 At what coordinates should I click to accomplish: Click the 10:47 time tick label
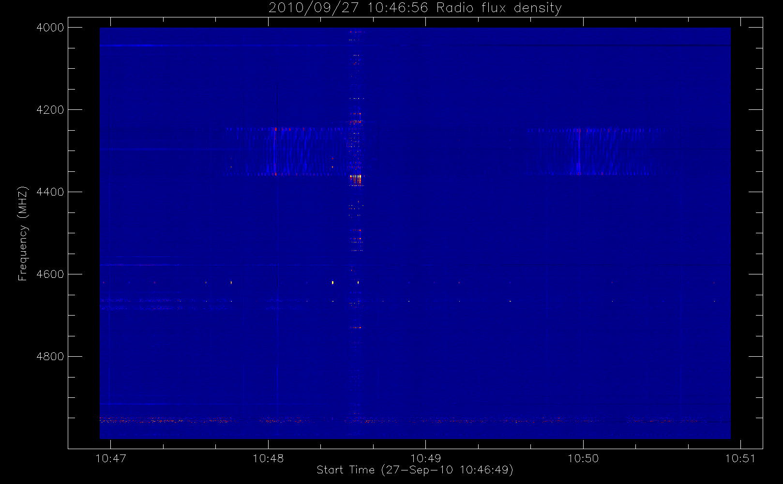coord(111,458)
